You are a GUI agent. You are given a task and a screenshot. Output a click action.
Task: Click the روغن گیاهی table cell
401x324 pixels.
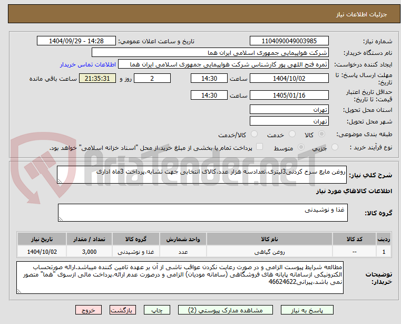click(x=269, y=252)
